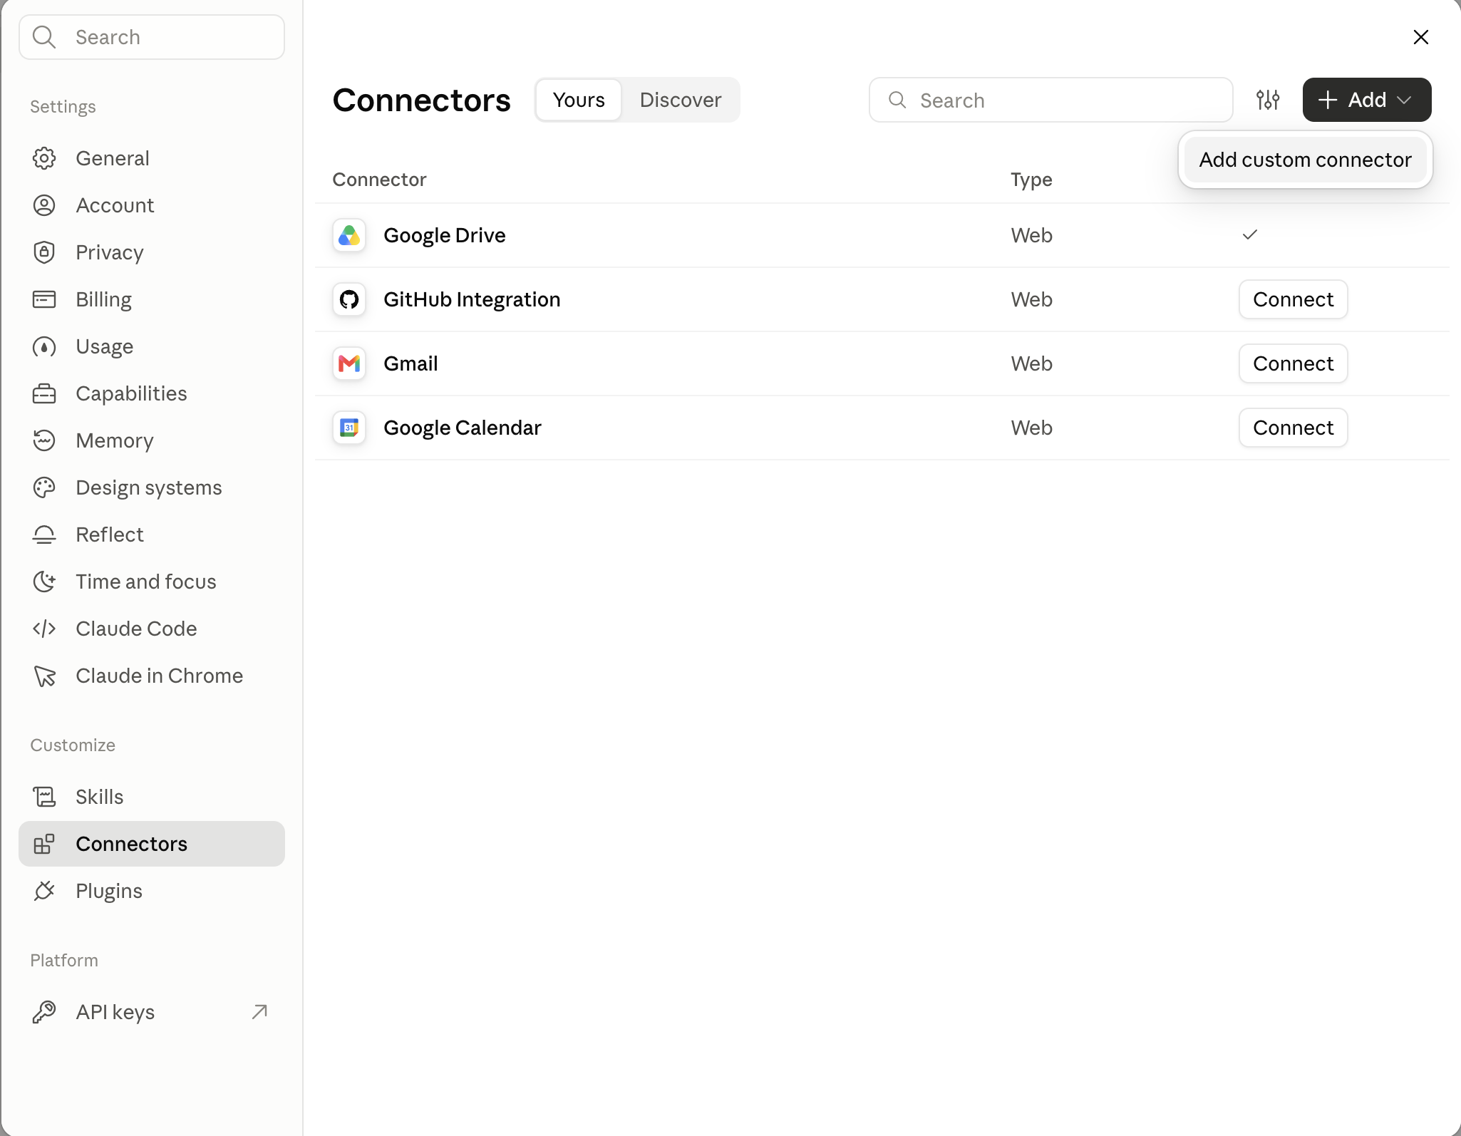Connect the GitHub Integration connector
The height and width of the screenshot is (1136, 1461).
tap(1293, 299)
